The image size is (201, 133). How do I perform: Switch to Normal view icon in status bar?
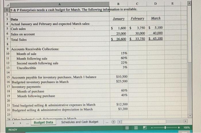coord(127,128)
